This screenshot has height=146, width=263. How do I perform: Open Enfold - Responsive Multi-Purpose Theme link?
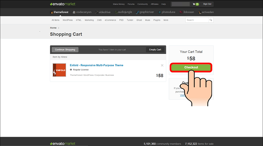pos(96,65)
